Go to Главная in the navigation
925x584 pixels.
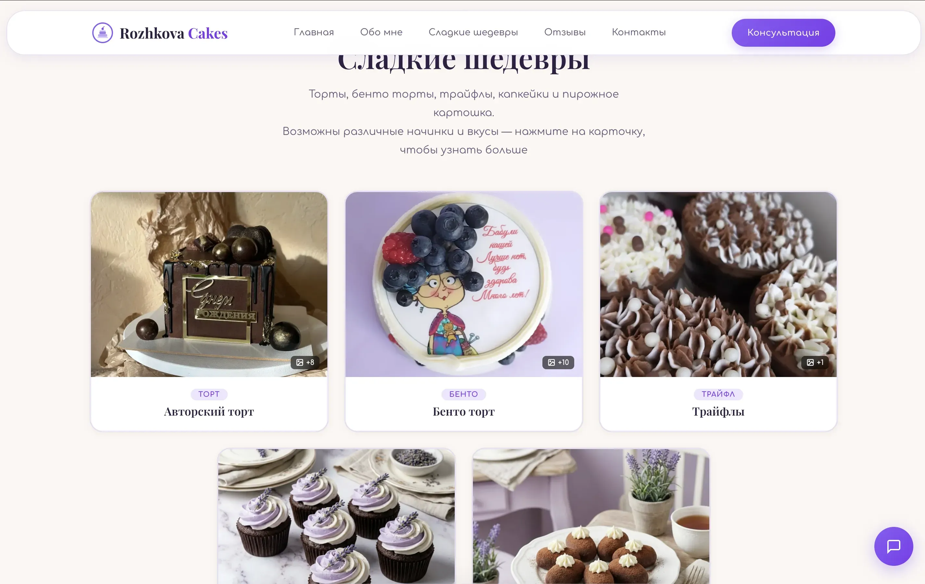pyautogui.click(x=314, y=32)
